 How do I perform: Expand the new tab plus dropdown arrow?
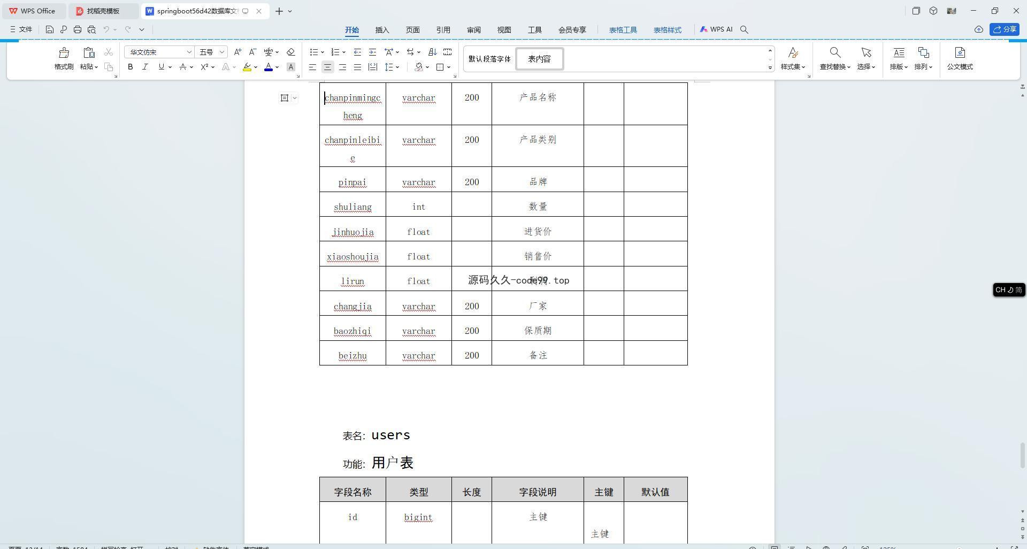point(290,11)
